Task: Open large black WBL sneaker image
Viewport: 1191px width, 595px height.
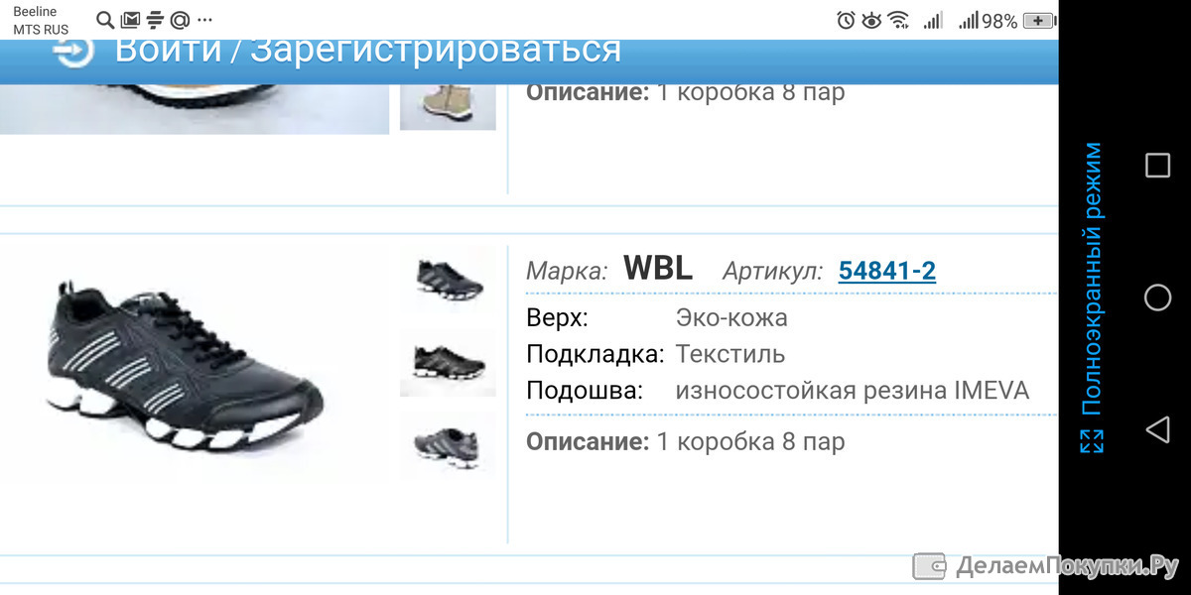Action: (185, 363)
